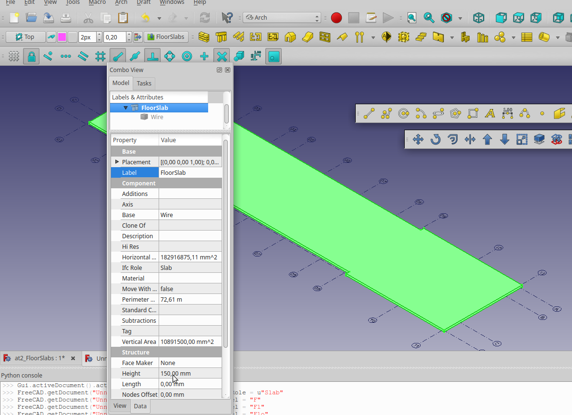
Task: Click Fit all zoom icon
Action: (412, 17)
